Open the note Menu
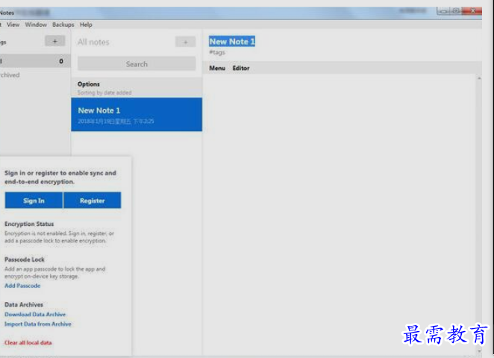494x358 pixels. [x=217, y=68]
